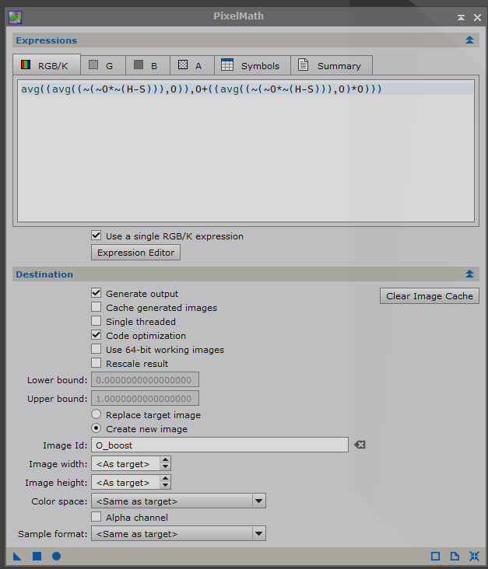Enable Cache generated images
The image size is (488, 569).
[96, 307]
